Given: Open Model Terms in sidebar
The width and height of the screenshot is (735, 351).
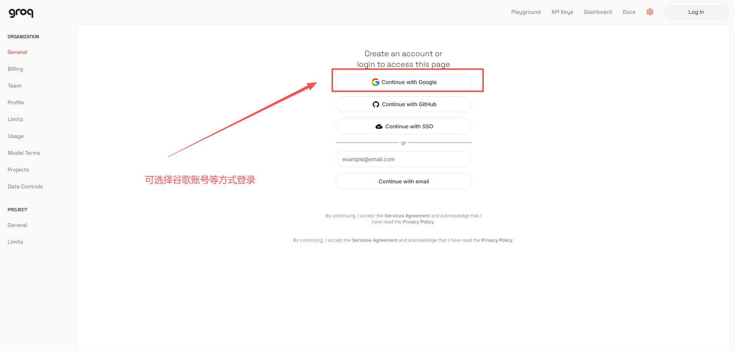Looking at the screenshot, I should point(24,153).
